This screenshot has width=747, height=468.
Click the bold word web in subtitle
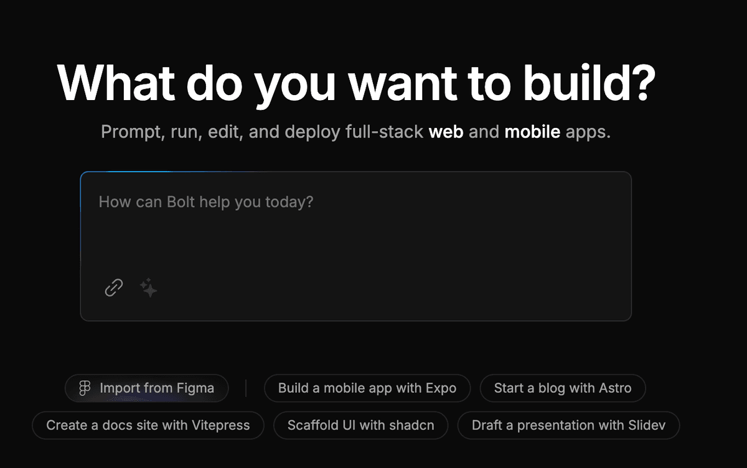[446, 132]
